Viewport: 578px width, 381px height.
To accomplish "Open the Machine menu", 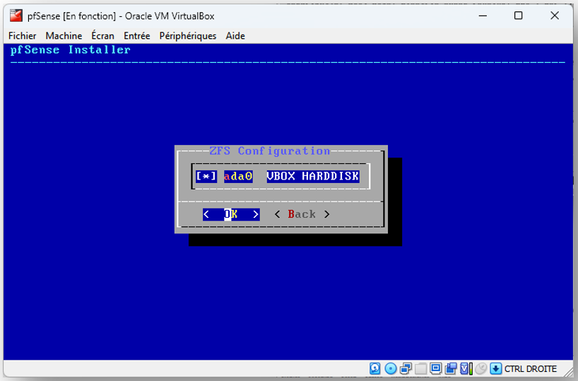I will (x=64, y=36).
